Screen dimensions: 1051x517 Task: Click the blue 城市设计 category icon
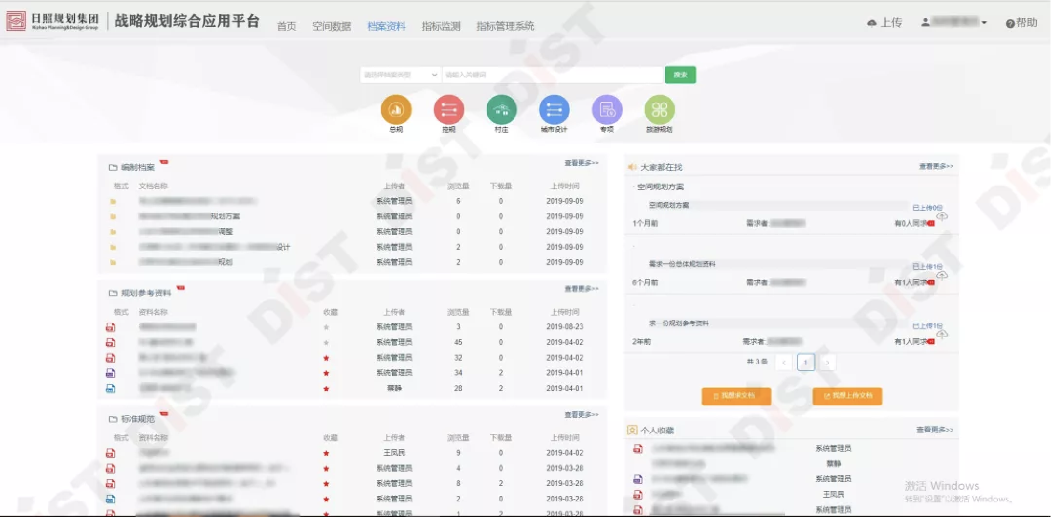click(554, 109)
